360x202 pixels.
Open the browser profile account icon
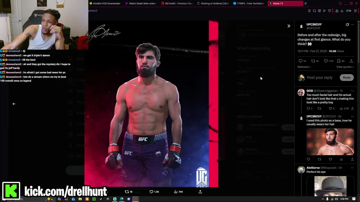337,11
